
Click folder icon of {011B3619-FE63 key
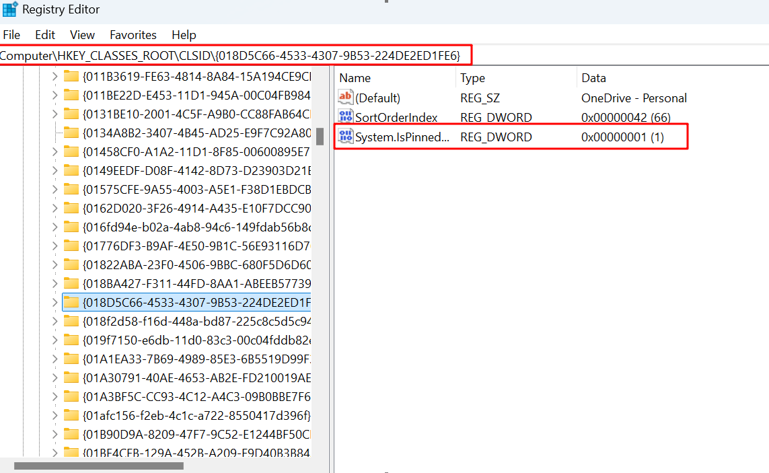[x=71, y=76]
